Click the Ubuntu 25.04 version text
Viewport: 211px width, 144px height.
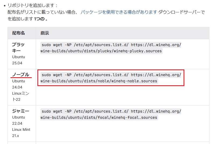click(x=19, y=60)
